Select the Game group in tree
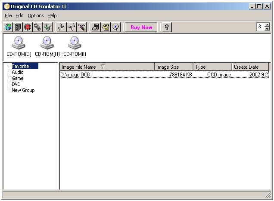Viewport: 274px width, 201px height. pos(18,78)
